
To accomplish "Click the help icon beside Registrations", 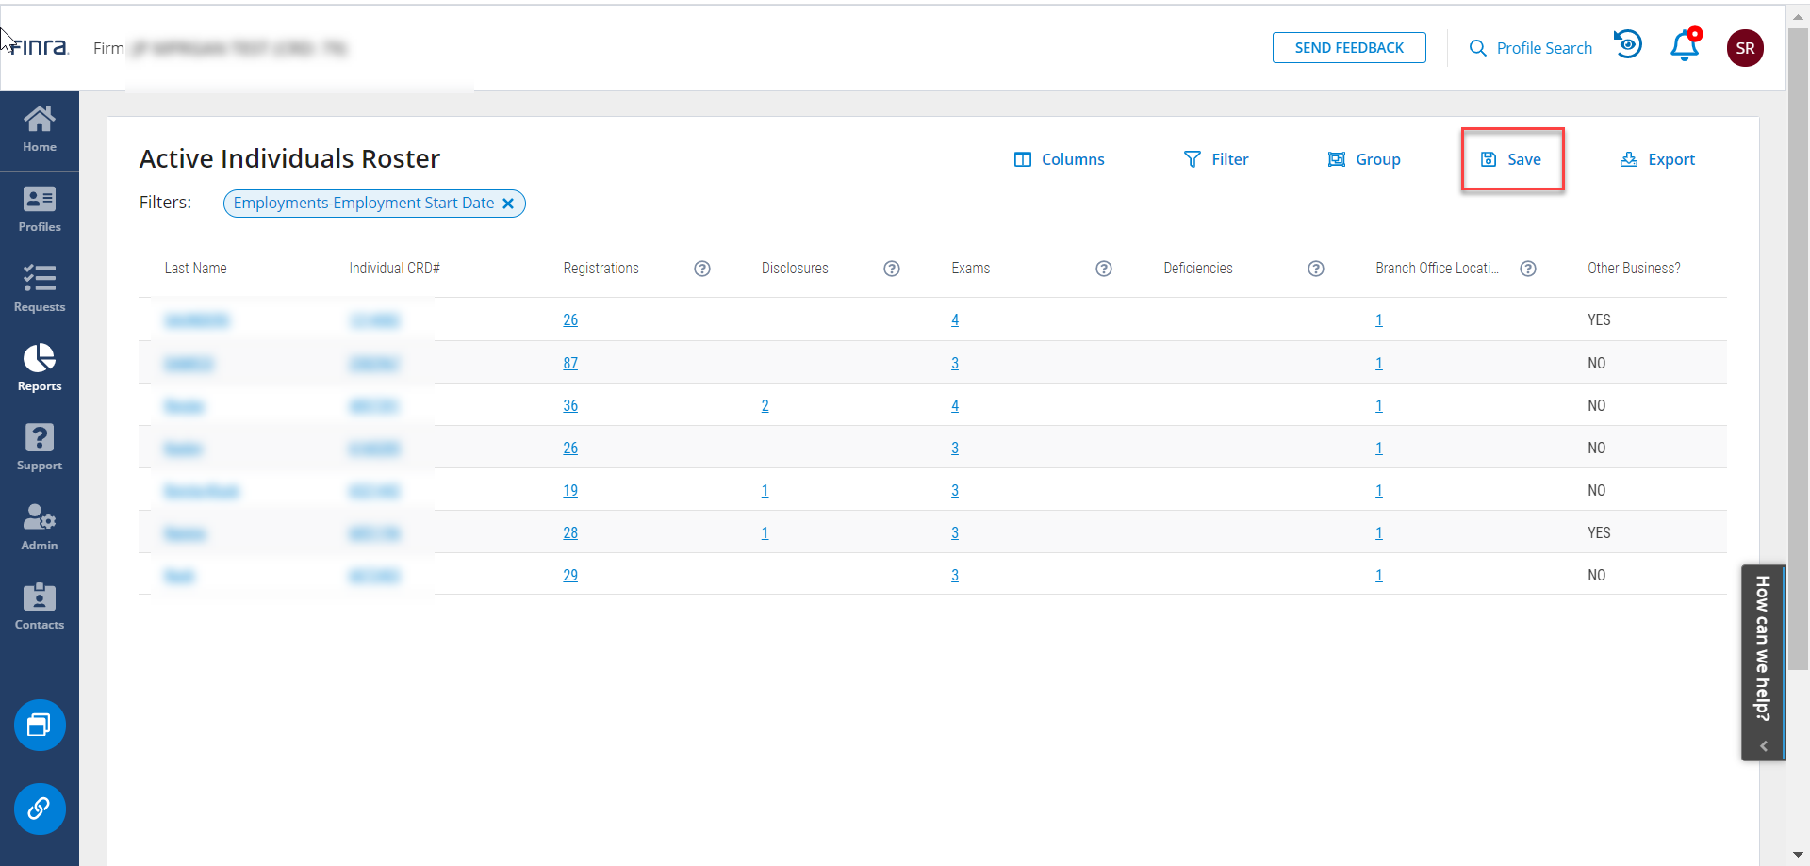I will pos(702,269).
